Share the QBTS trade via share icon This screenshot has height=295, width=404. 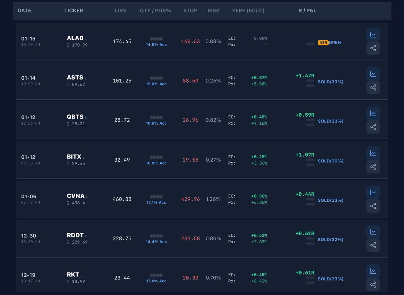(373, 127)
